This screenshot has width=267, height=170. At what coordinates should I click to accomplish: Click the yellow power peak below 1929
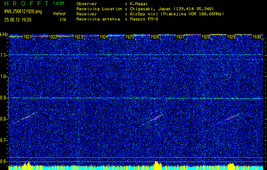coord(231,165)
